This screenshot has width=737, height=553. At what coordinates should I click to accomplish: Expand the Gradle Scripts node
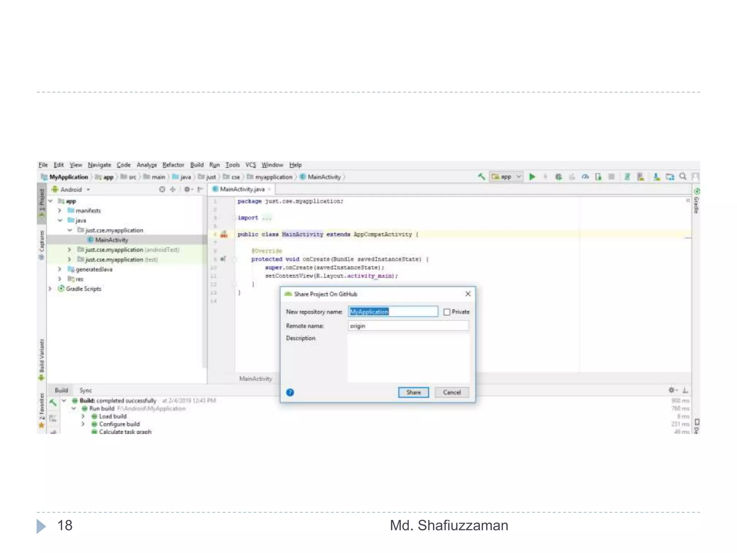[x=50, y=289]
